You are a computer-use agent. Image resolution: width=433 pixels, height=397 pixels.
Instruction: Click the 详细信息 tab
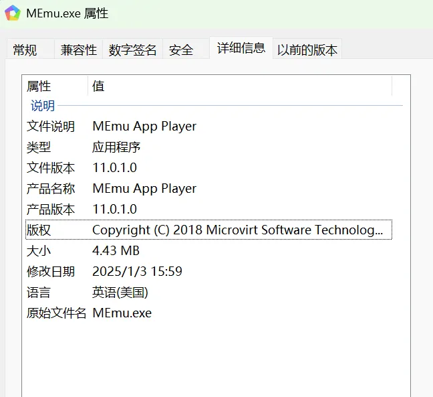tap(241, 48)
